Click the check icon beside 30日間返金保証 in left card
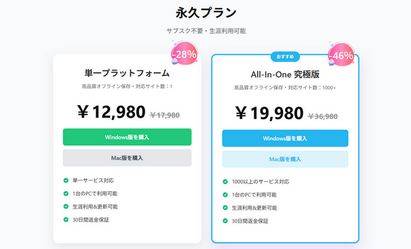The image size is (411, 249). pyautogui.click(x=66, y=220)
